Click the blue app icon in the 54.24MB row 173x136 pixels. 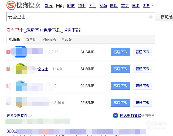tap(20, 52)
